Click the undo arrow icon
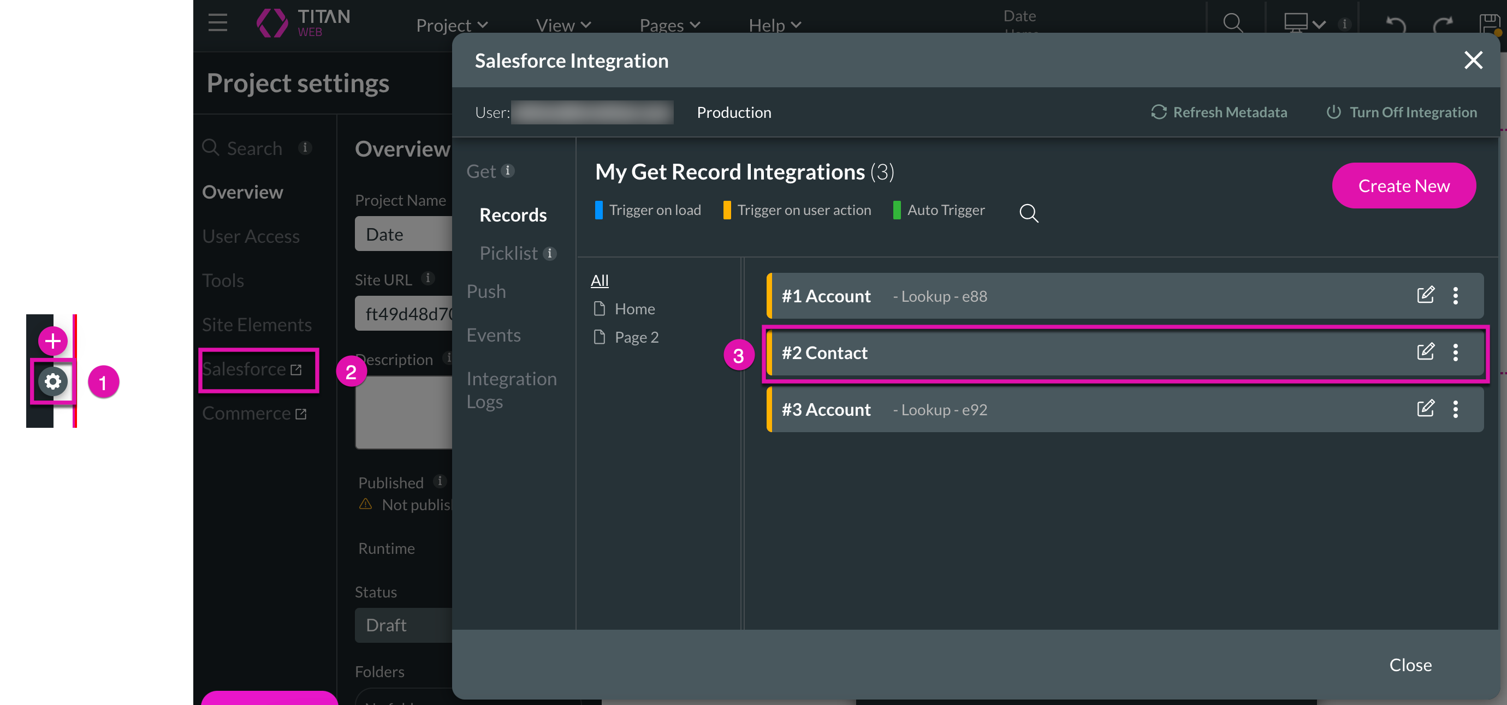 click(1396, 24)
